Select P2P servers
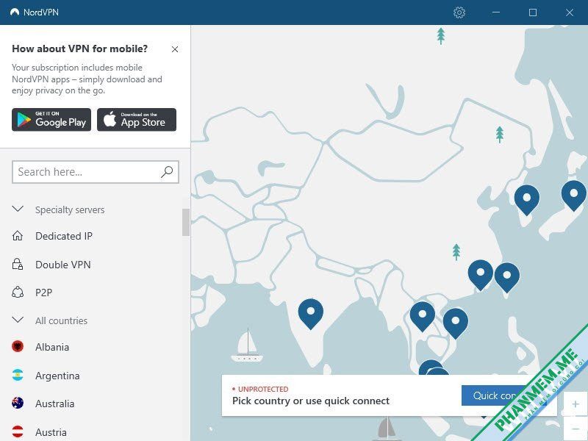This screenshot has height=441, width=588. (x=43, y=293)
